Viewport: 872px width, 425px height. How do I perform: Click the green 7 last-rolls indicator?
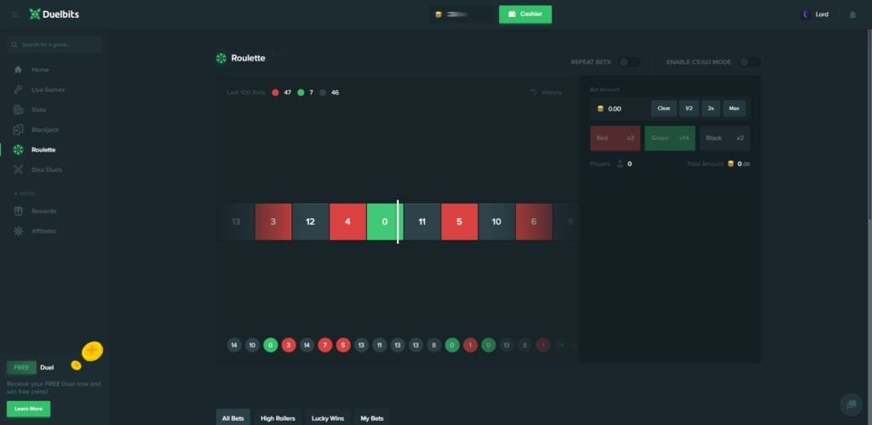coord(306,92)
